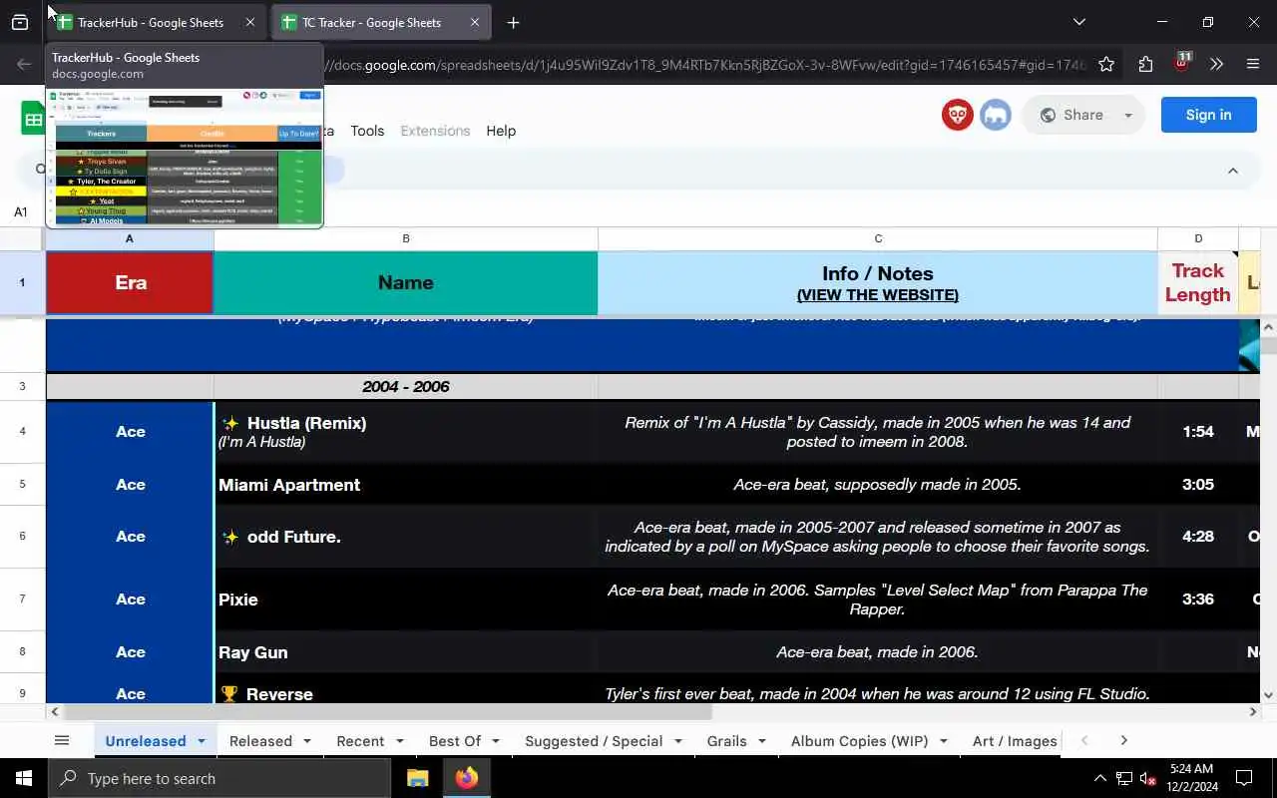Click the horizontal scrollbar thumb
1277x798 pixels.
click(388, 712)
